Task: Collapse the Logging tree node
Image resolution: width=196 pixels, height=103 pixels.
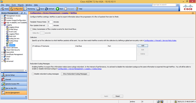Action: click(x=2, y=25)
